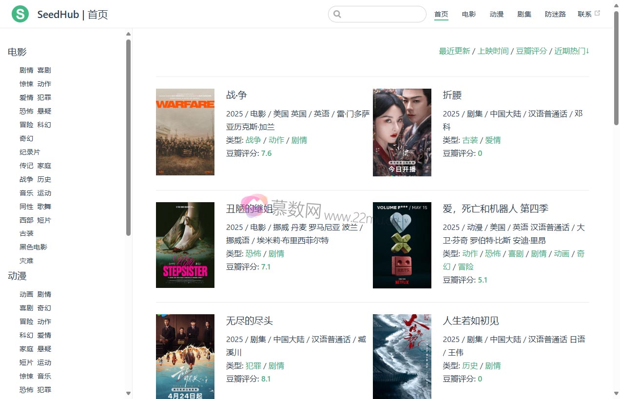Click the magnifier icon in search box
The height and width of the screenshot is (399, 620).
click(x=337, y=14)
